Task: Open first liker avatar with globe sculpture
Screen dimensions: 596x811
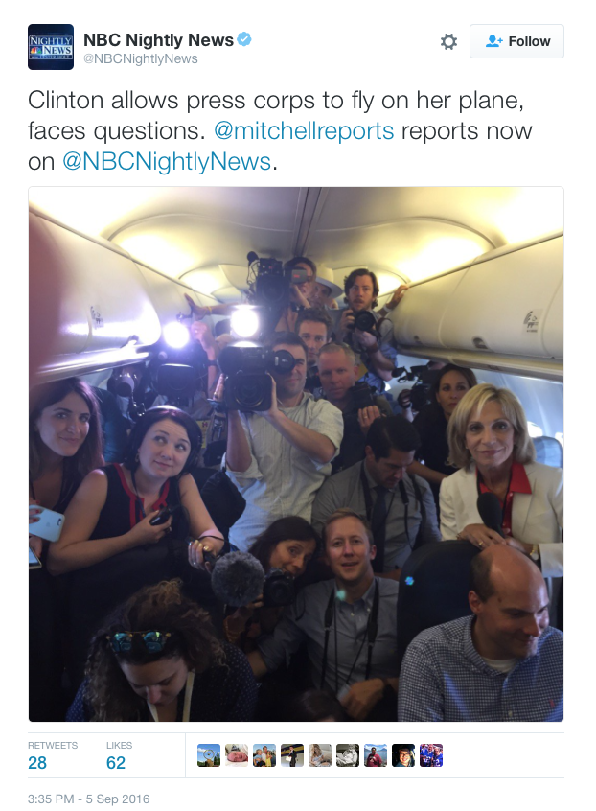Action: [209, 755]
